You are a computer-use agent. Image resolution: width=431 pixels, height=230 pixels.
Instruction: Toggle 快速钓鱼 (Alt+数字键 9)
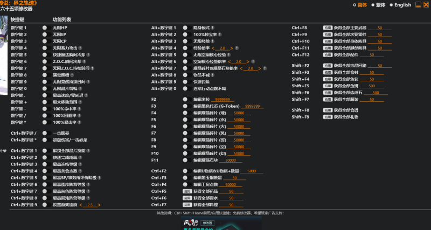pyautogui.click(x=187, y=82)
